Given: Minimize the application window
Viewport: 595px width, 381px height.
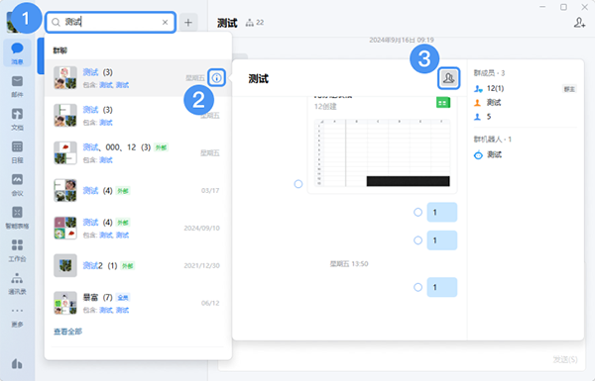Looking at the screenshot, I should tap(543, 7).
